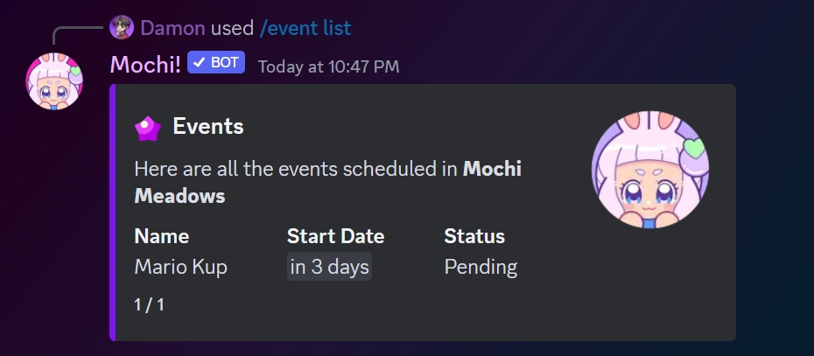Click the /event list command link
The image size is (814, 356).
pyautogui.click(x=305, y=28)
